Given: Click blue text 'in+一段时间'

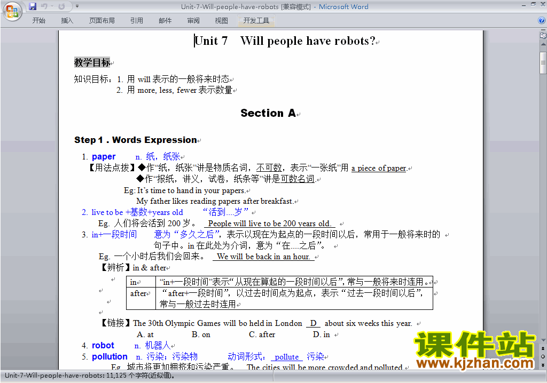Looking at the screenshot, I should pos(114,235).
